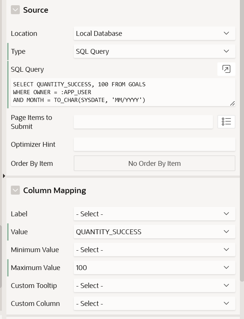
Task: Open the Location dropdown
Action: click(x=154, y=33)
